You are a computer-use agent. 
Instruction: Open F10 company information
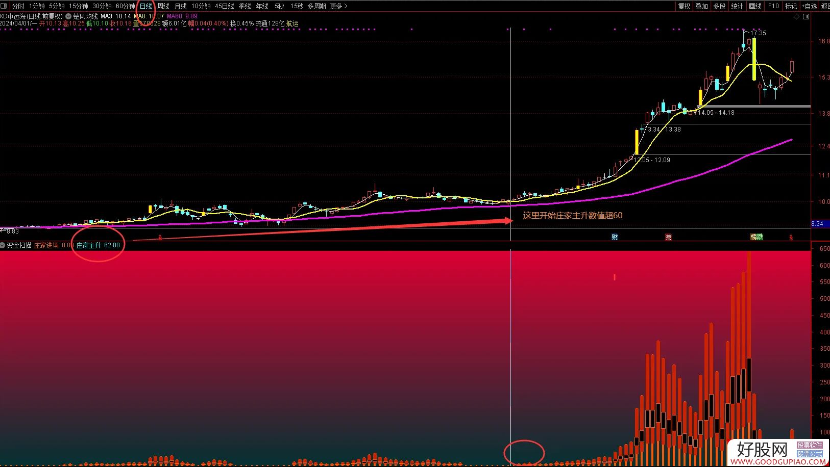click(x=773, y=6)
